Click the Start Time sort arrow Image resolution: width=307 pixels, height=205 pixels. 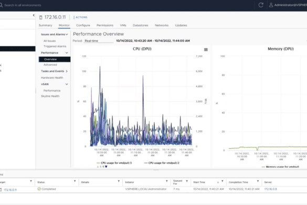(x=218, y=182)
